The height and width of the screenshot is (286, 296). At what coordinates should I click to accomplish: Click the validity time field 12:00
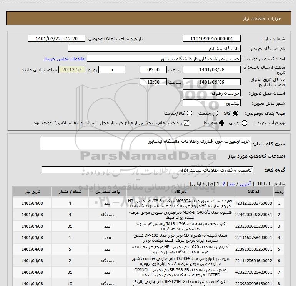tap(153, 82)
